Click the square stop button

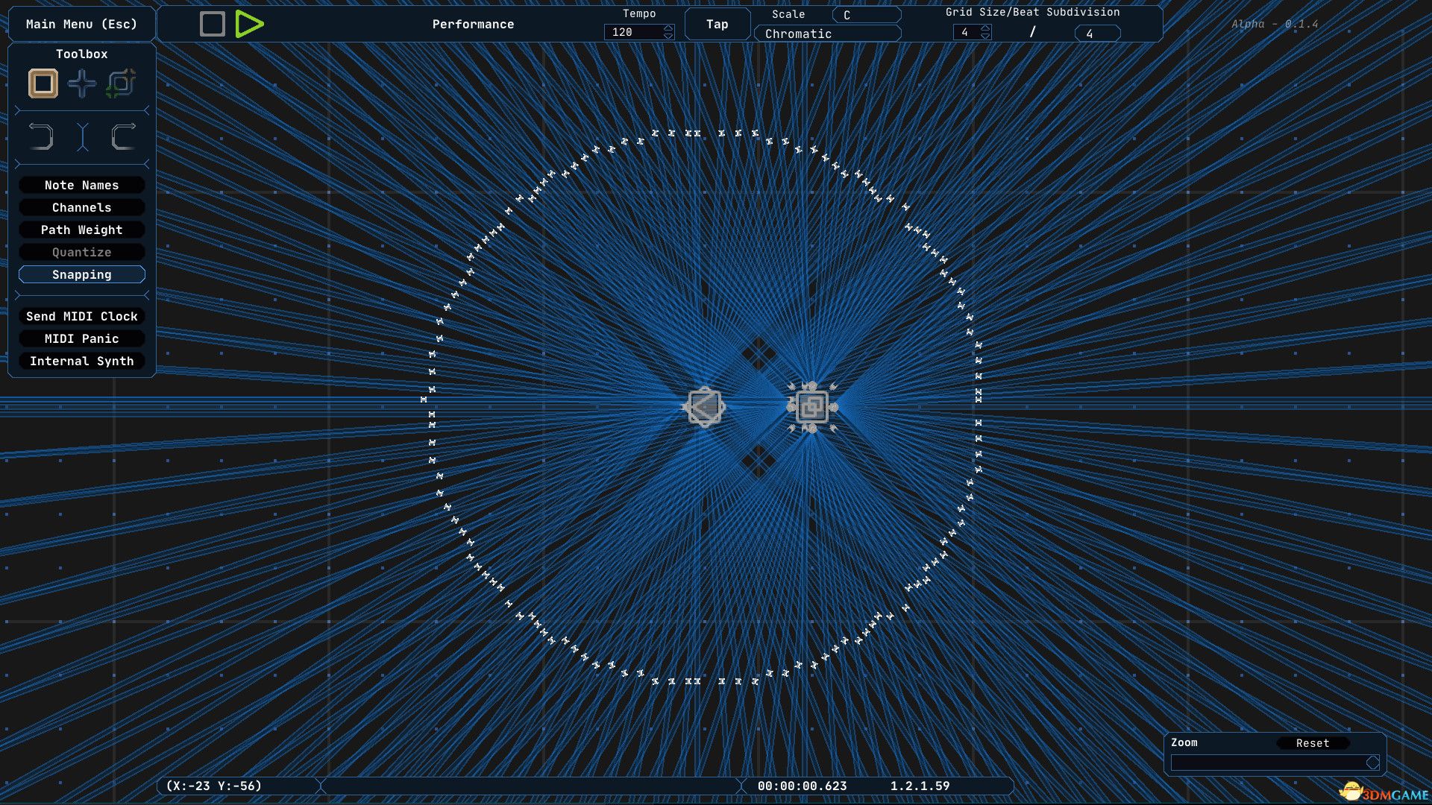(213, 24)
